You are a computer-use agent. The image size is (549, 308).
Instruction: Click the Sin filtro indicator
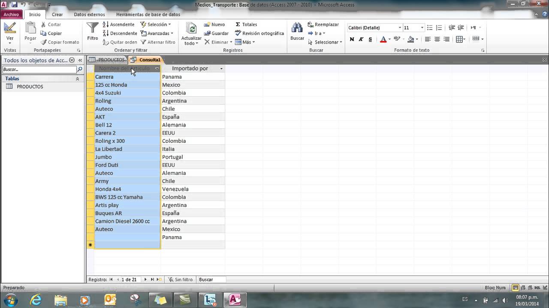tap(180, 279)
